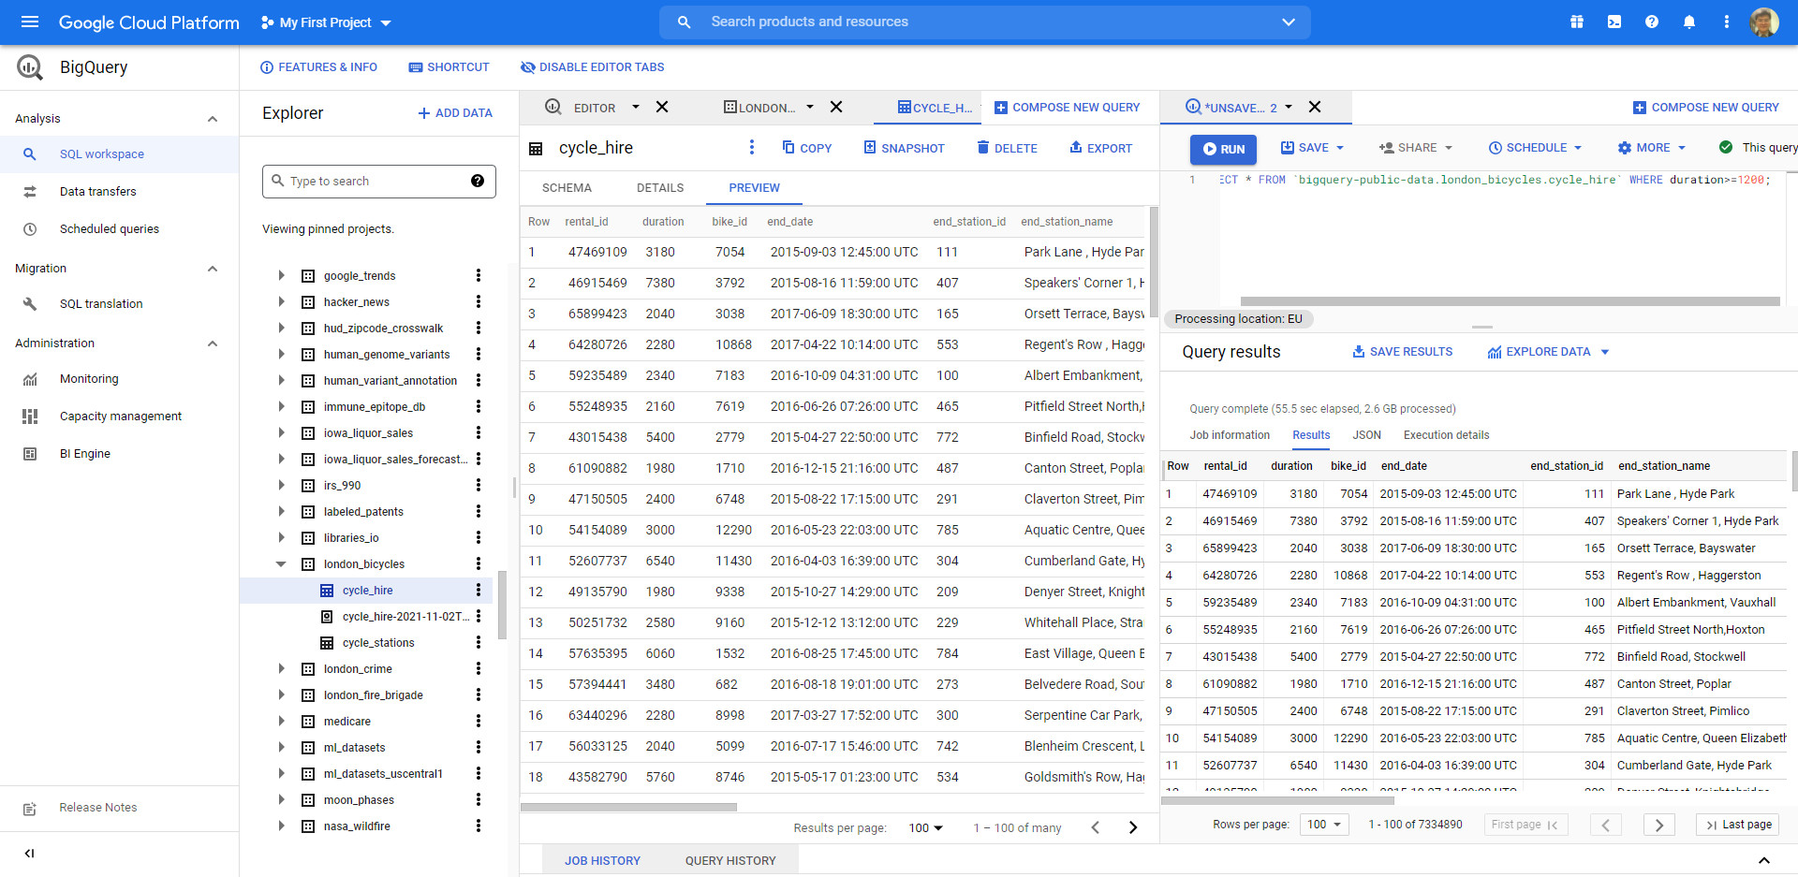Expand search bar dropdown arrow

pyautogui.click(x=1289, y=22)
